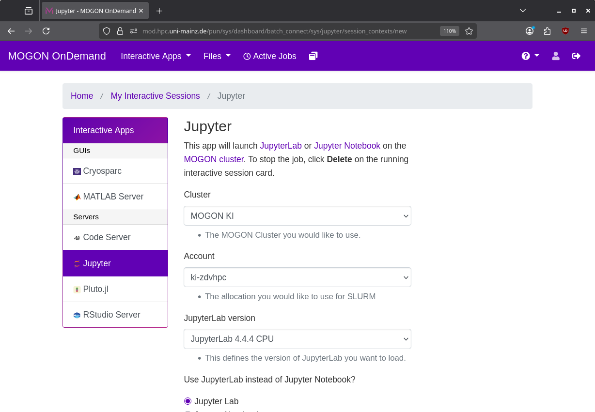This screenshot has width=595, height=412.
Task: Bookmark this page with the star icon
Action: pos(469,31)
